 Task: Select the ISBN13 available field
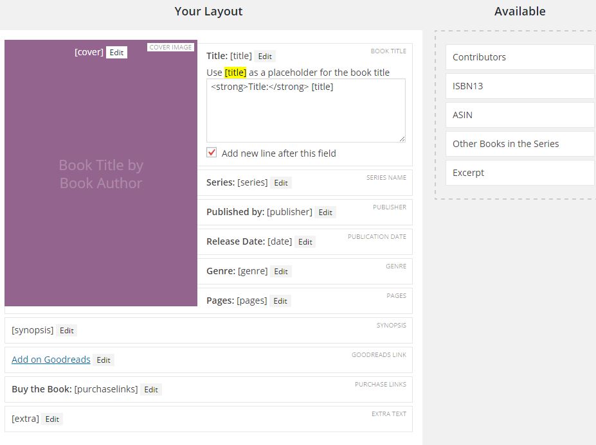[520, 86]
